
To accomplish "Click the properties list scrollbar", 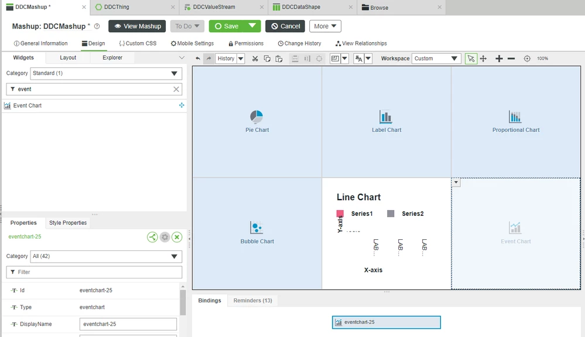I will (183, 302).
